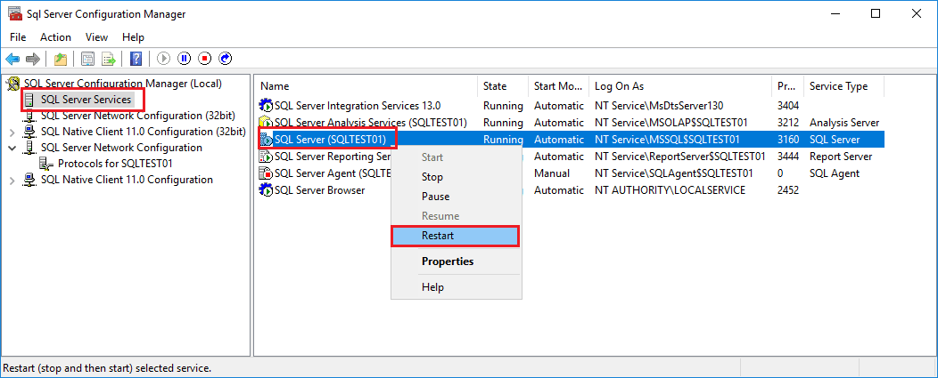938x378 pixels.
Task: Collapse the SQL Server Network Configuration node
Action: [12, 148]
